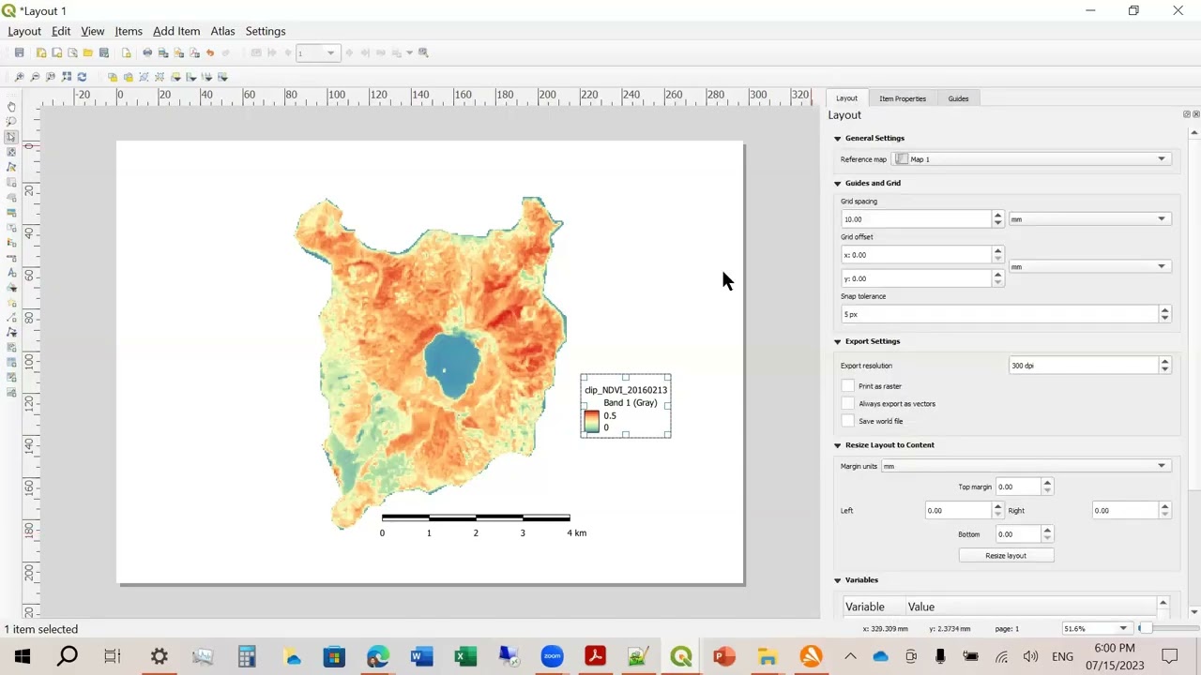Switch to the Item Properties tab
Image resolution: width=1201 pixels, height=675 pixels.
903,98
